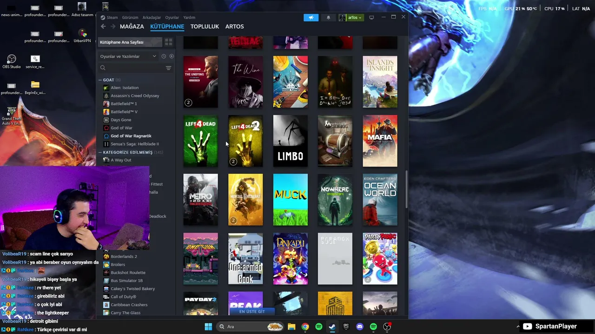The image size is (595, 334).
Task: Select Buckshot Roulette in sidebar
Action: [x=128, y=273]
